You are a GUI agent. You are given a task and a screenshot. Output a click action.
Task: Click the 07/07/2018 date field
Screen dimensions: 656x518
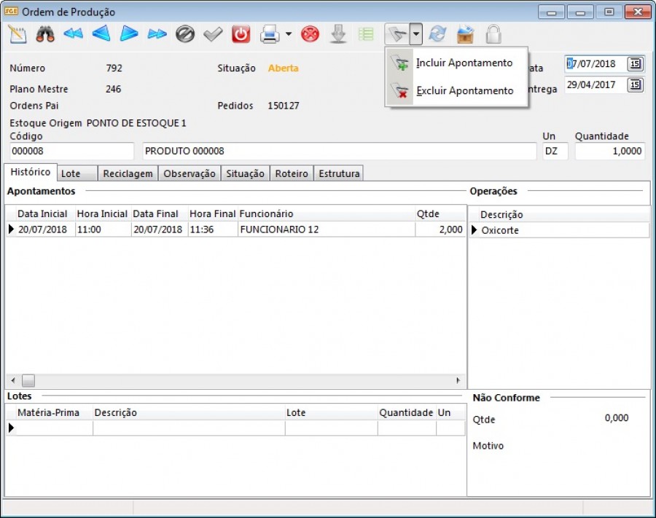(596, 64)
